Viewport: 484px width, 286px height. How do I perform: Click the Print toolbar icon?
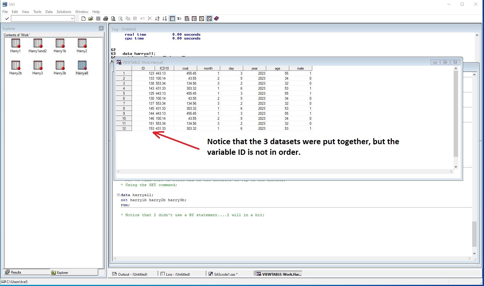tap(106, 19)
